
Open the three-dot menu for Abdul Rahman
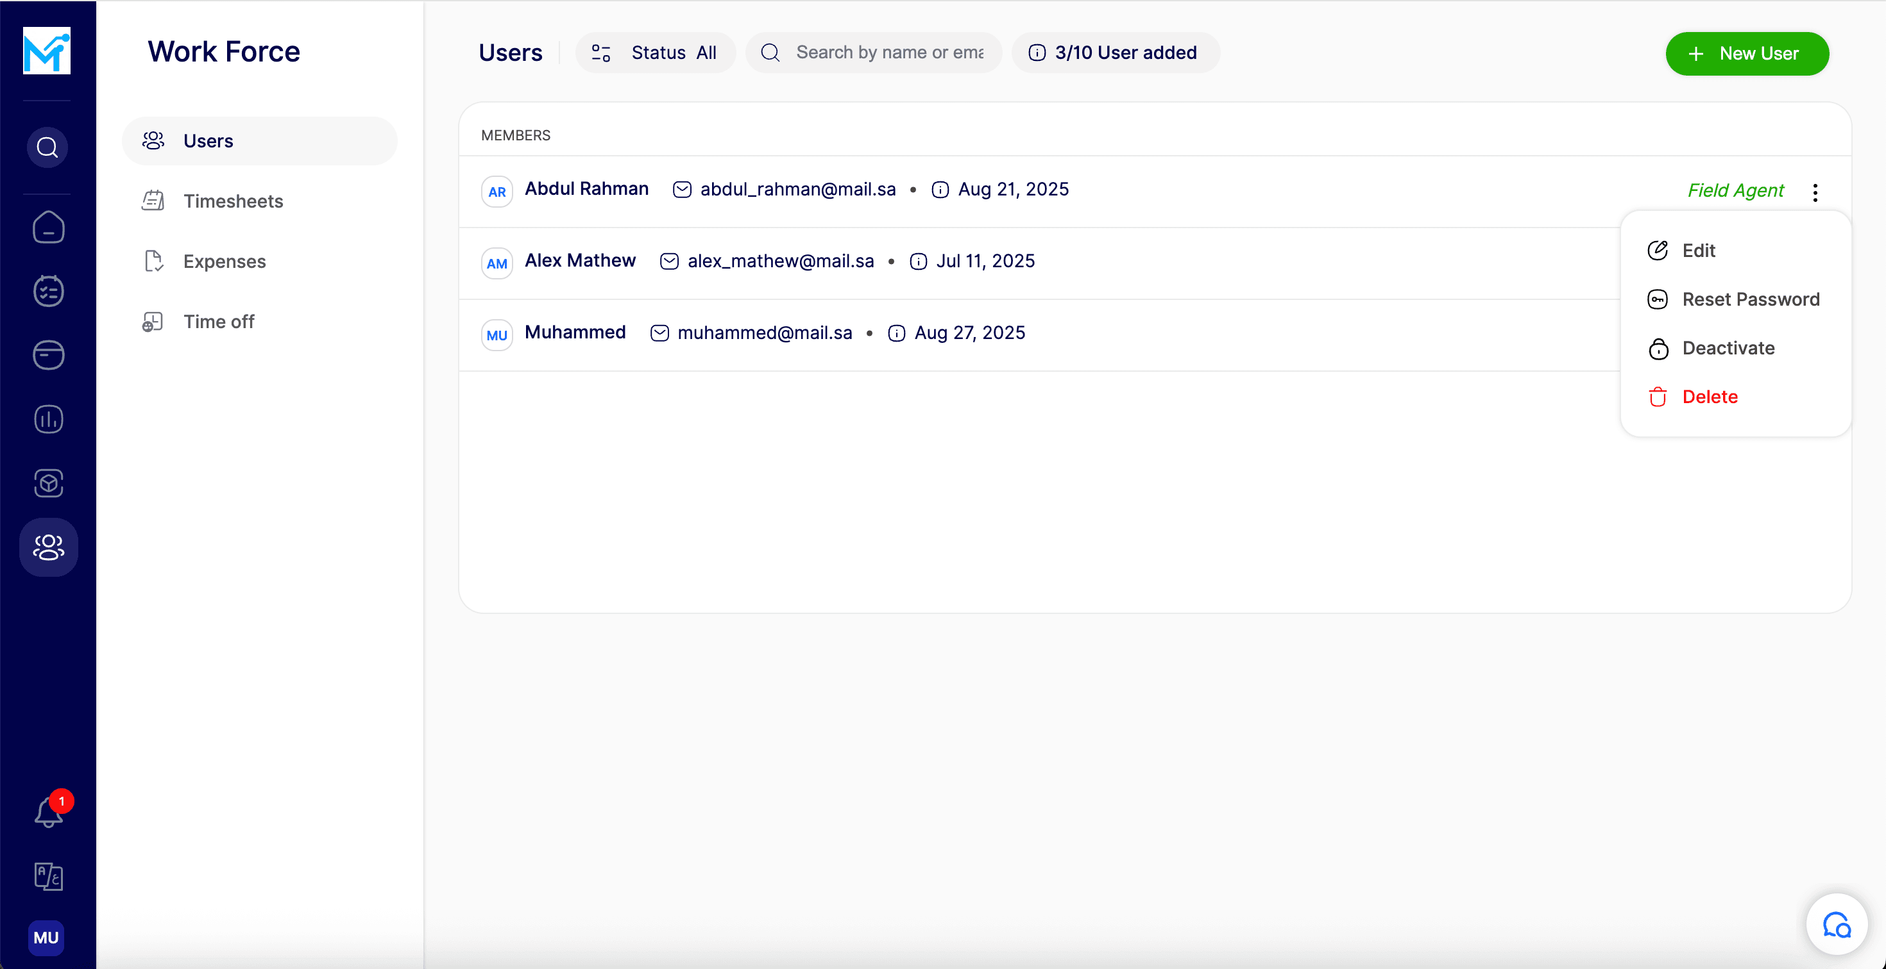[1815, 192]
